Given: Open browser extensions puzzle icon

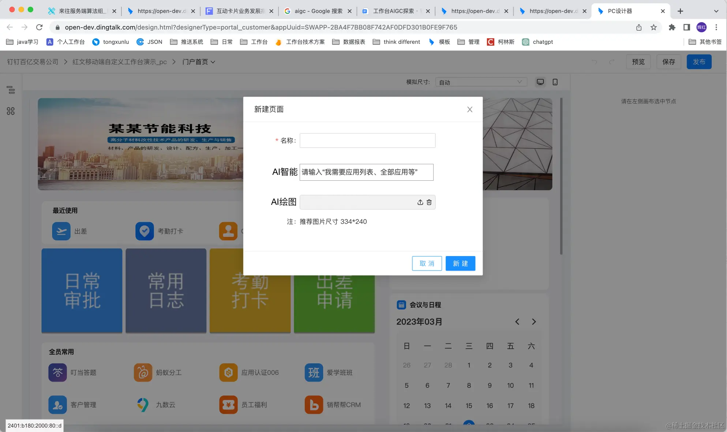Looking at the screenshot, I should click(672, 27).
